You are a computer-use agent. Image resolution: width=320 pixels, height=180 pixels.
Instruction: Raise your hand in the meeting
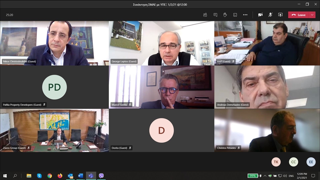[225, 15]
